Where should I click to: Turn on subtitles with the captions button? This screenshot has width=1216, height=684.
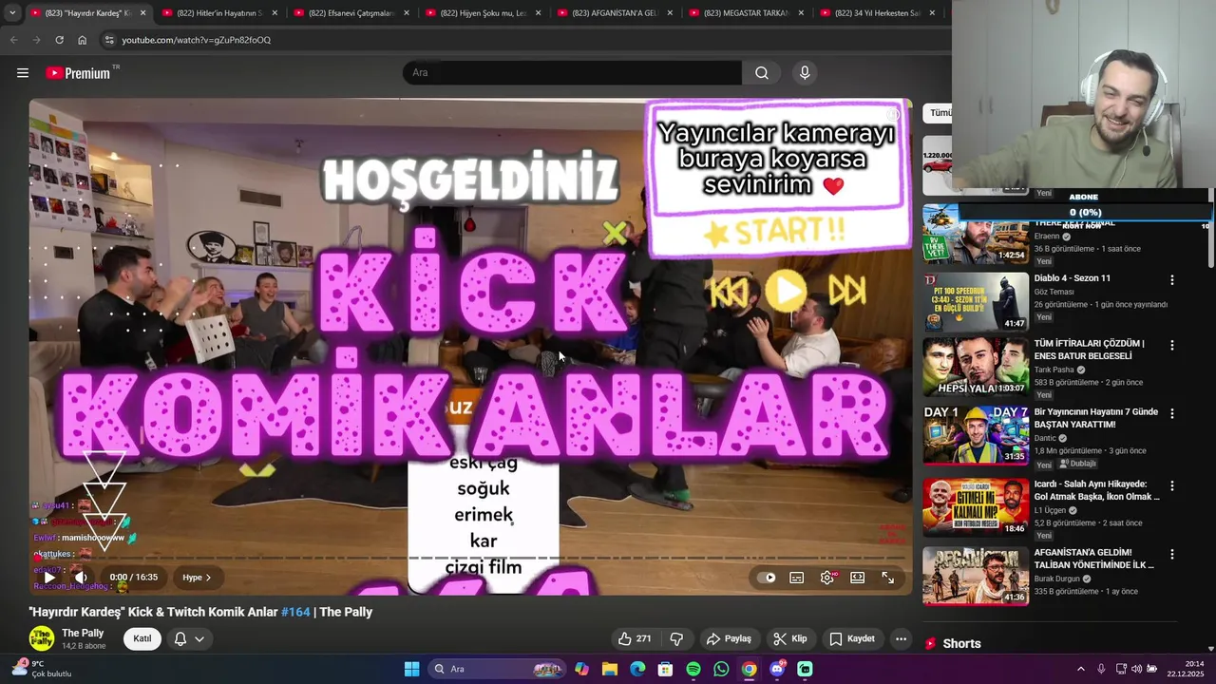click(797, 578)
